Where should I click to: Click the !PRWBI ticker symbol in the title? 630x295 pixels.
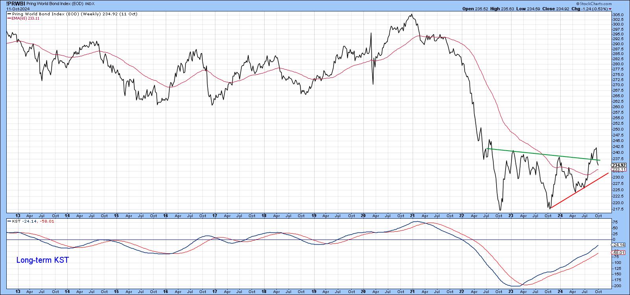coord(15,4)
